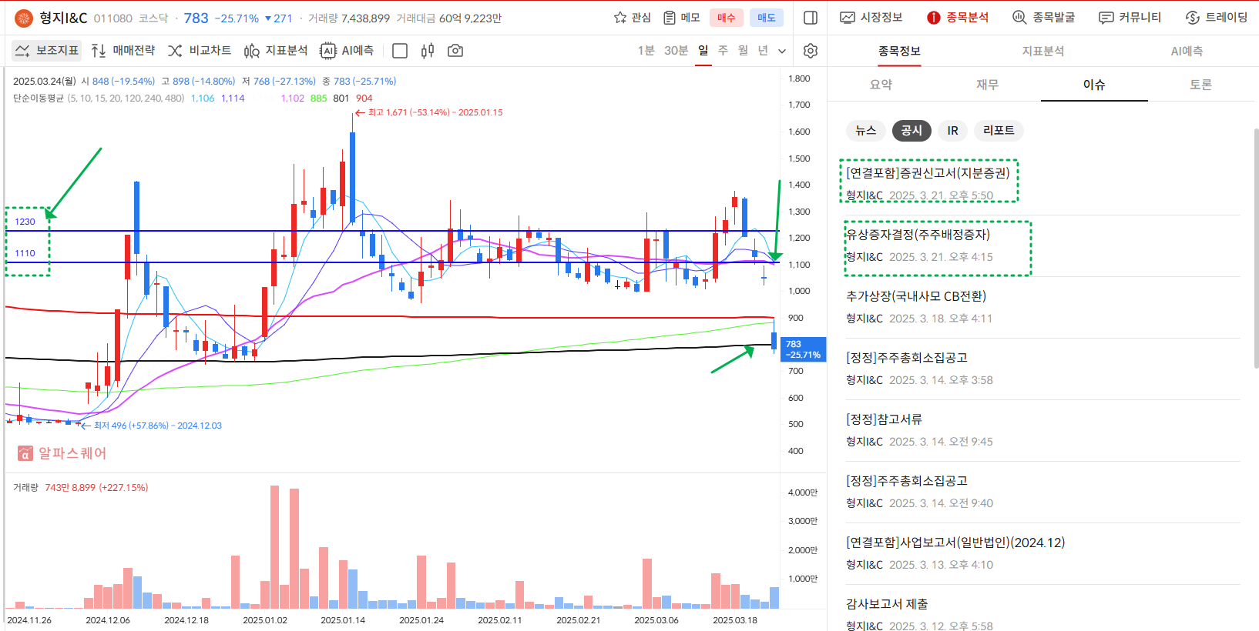1259x631 pixels.
Task: Click the square fullscreen chart icon
Action: click(400, 51)
